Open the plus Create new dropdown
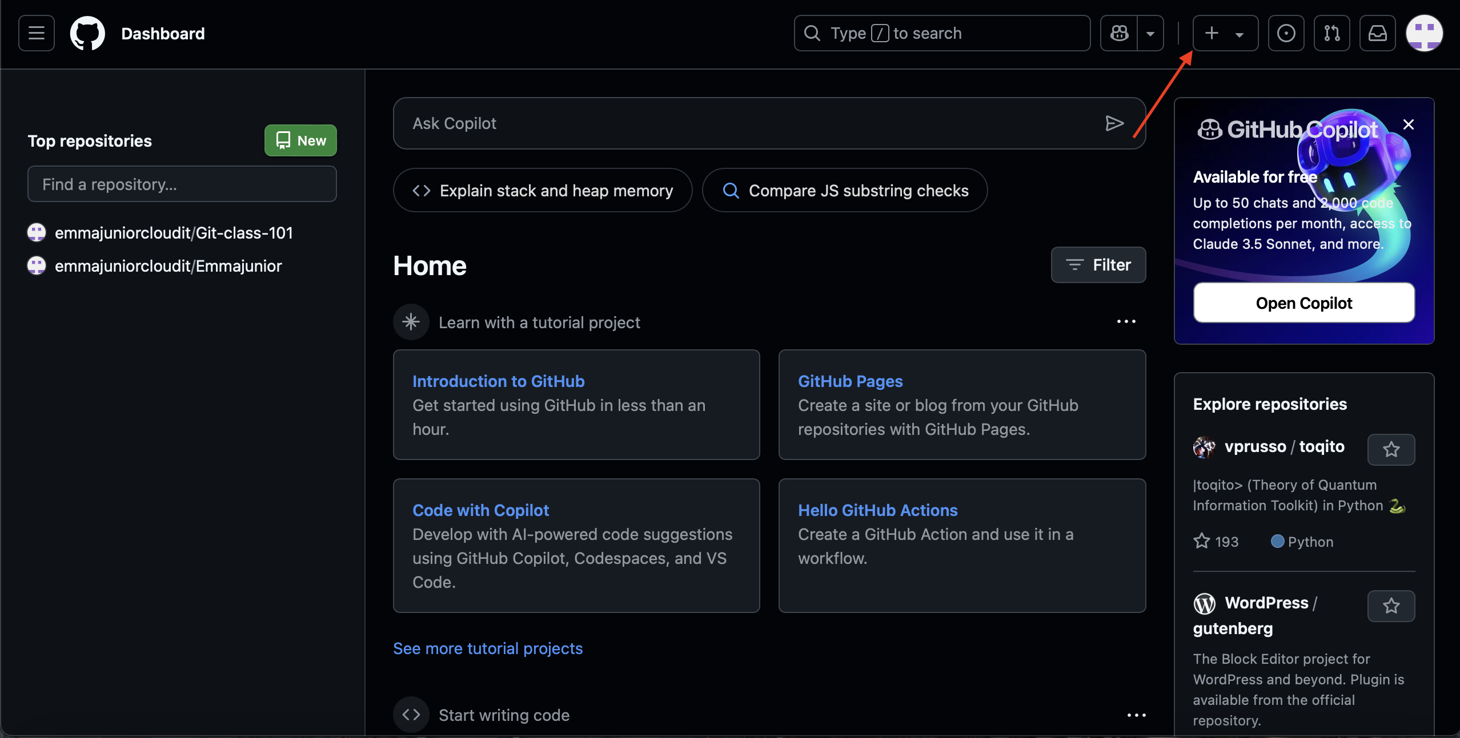Image resolution: width=1460 pixels, height=738 pixels. [1225, 33]
